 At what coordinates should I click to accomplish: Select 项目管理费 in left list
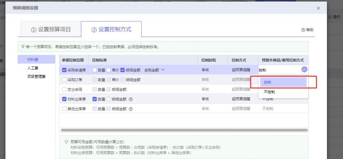[x=36, y=77]
